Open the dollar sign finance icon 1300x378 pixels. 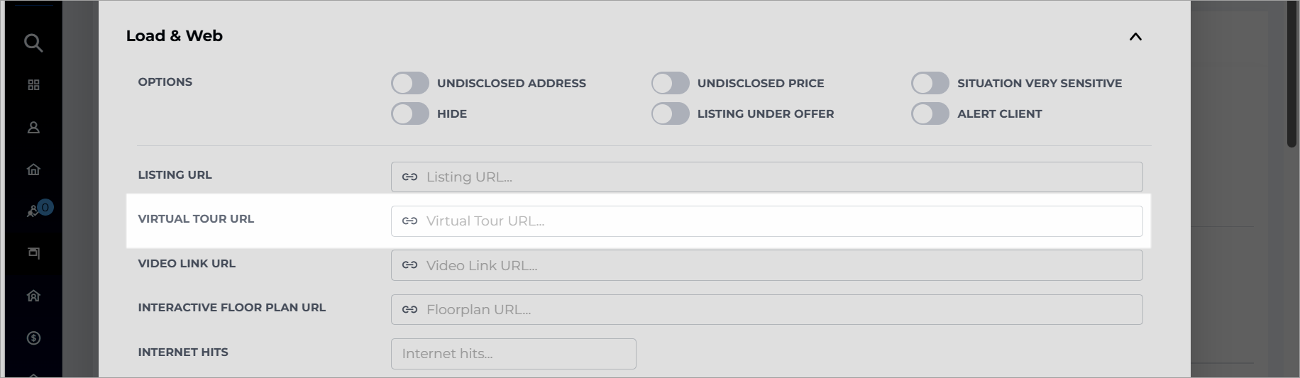[33, 338]
